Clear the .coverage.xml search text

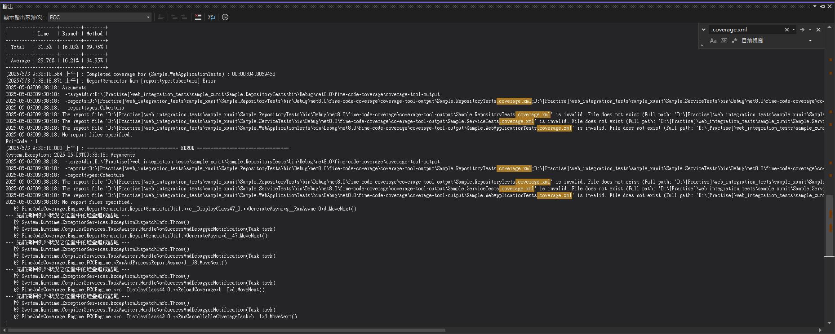coord(786,30)
